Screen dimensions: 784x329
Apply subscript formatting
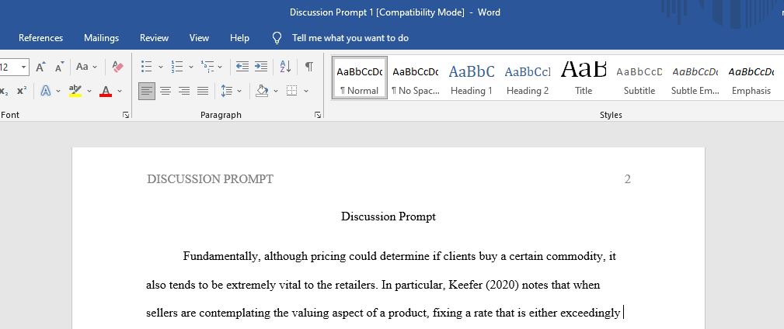4,91
